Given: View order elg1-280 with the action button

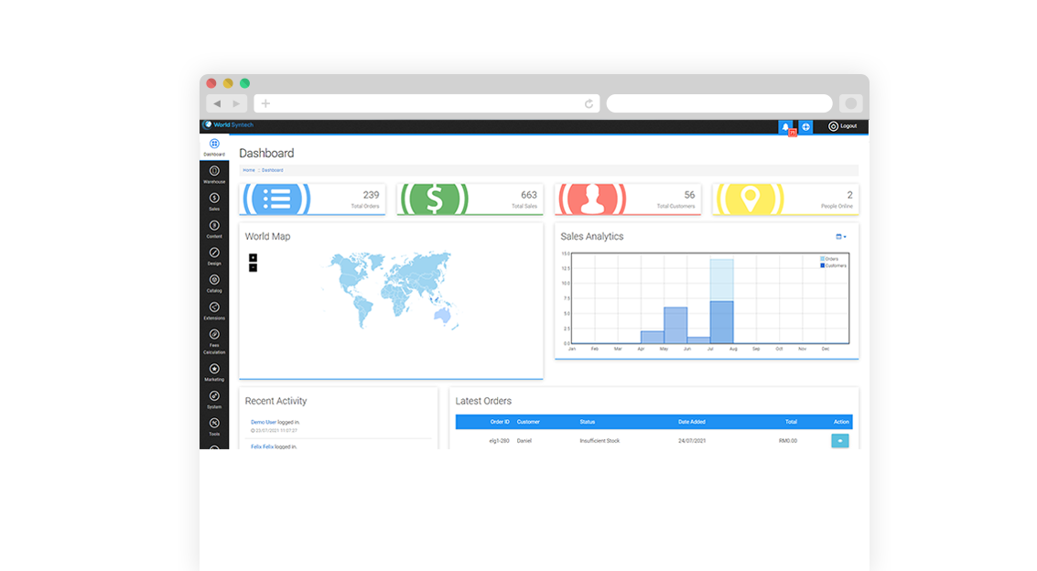Looking at the screenshot, I should pyautogui.click(x=839, y=440).
